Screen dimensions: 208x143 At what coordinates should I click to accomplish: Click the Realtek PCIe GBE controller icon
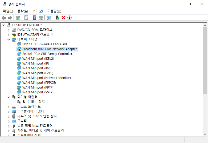(x=19, y=54)
